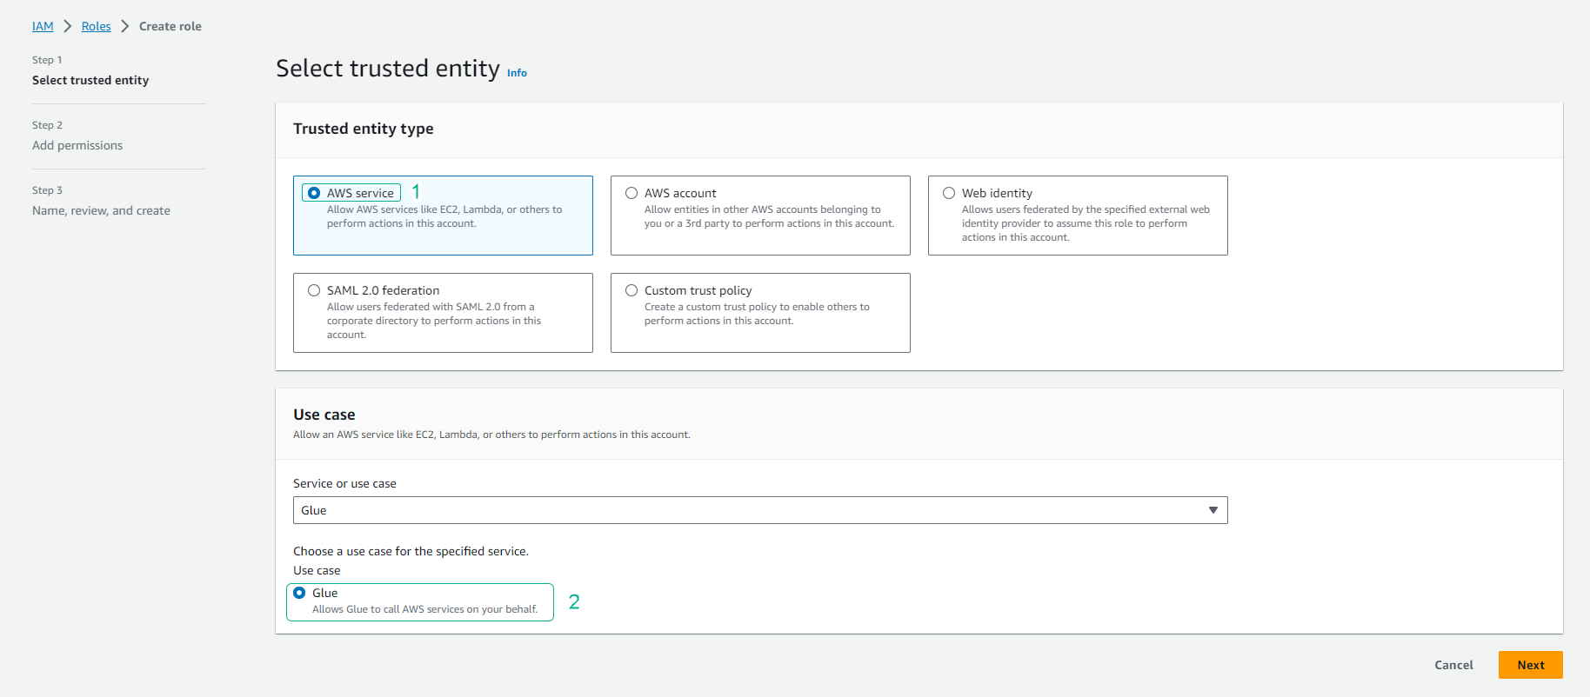Viewport: 1590px width, 697px height.
Task: Choose Custom trust policy radio option
Action: [631, 290]
